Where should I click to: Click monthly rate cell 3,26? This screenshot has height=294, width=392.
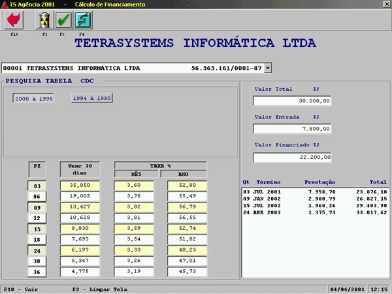(x=134, y=261)
